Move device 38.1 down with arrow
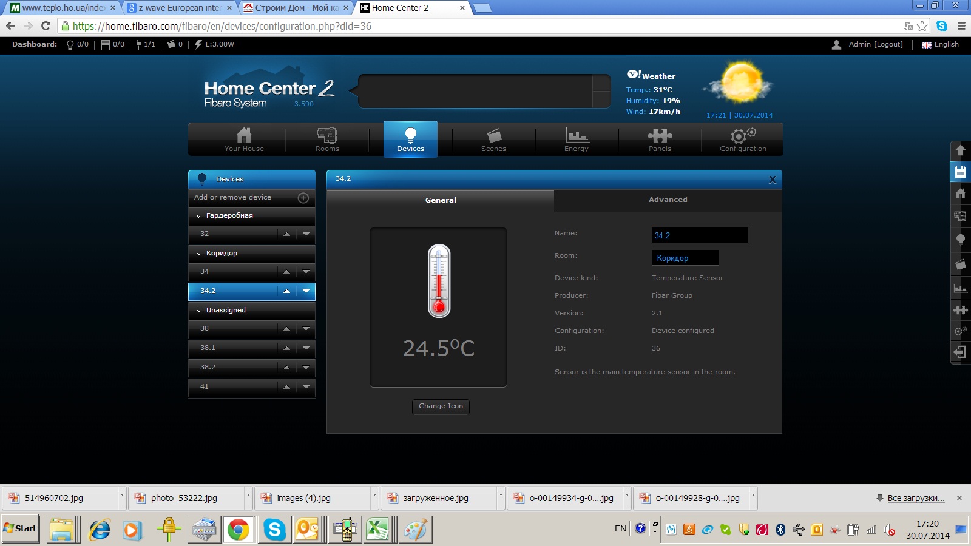This screenshot has height=546, width=971. pos(306,348)
